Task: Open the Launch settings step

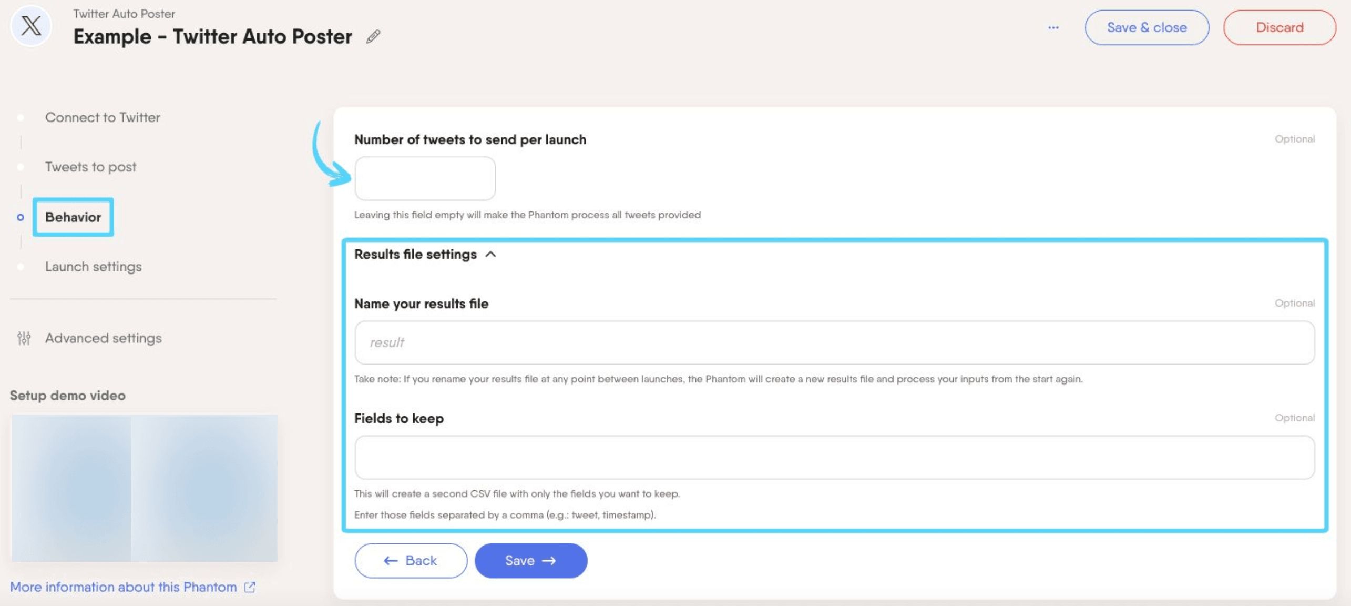Action: tap(94, 267)
